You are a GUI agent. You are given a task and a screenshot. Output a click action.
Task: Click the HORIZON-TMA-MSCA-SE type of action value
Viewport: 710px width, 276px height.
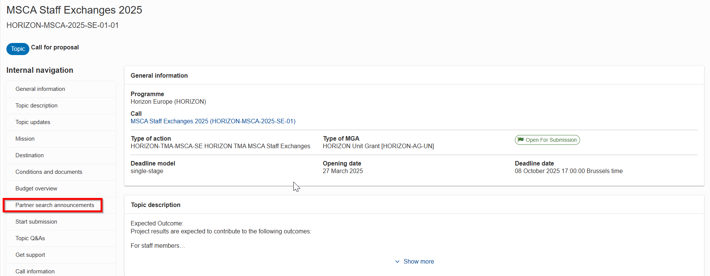pyautogui.click(x=220, y=146)
